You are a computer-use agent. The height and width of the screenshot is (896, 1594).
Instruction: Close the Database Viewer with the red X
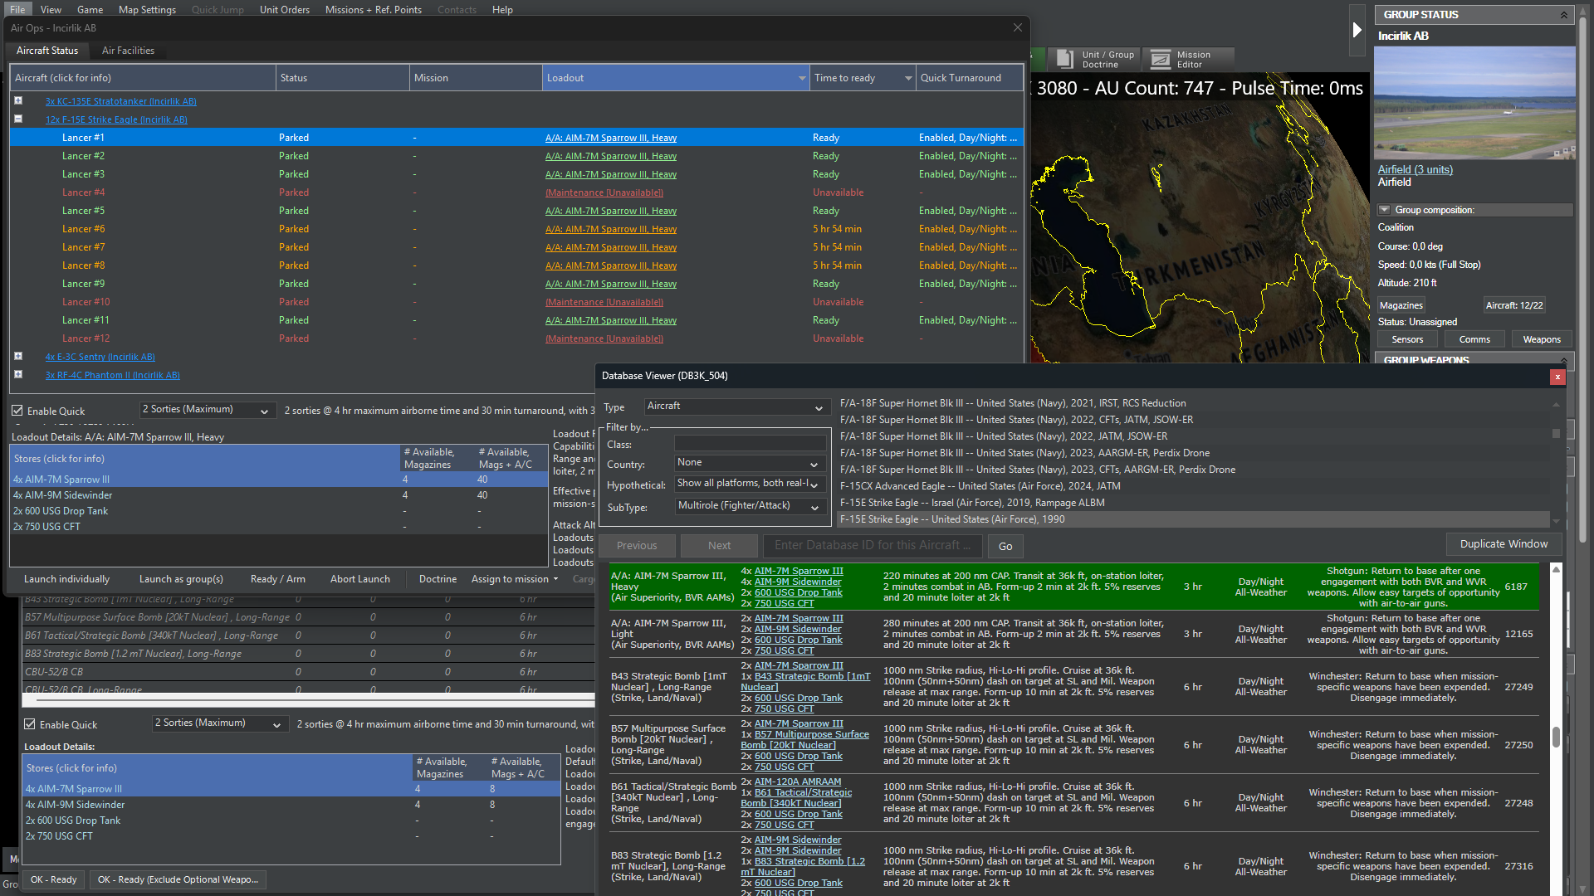tap(1557, 377)
